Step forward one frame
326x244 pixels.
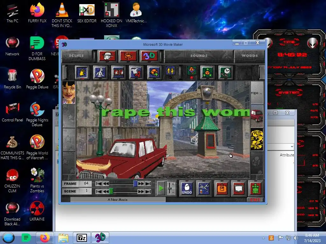(x=141, y=184)
